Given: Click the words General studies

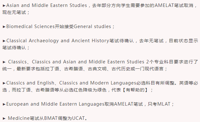Looking at the screenshot, I should [x=92, y=26].
